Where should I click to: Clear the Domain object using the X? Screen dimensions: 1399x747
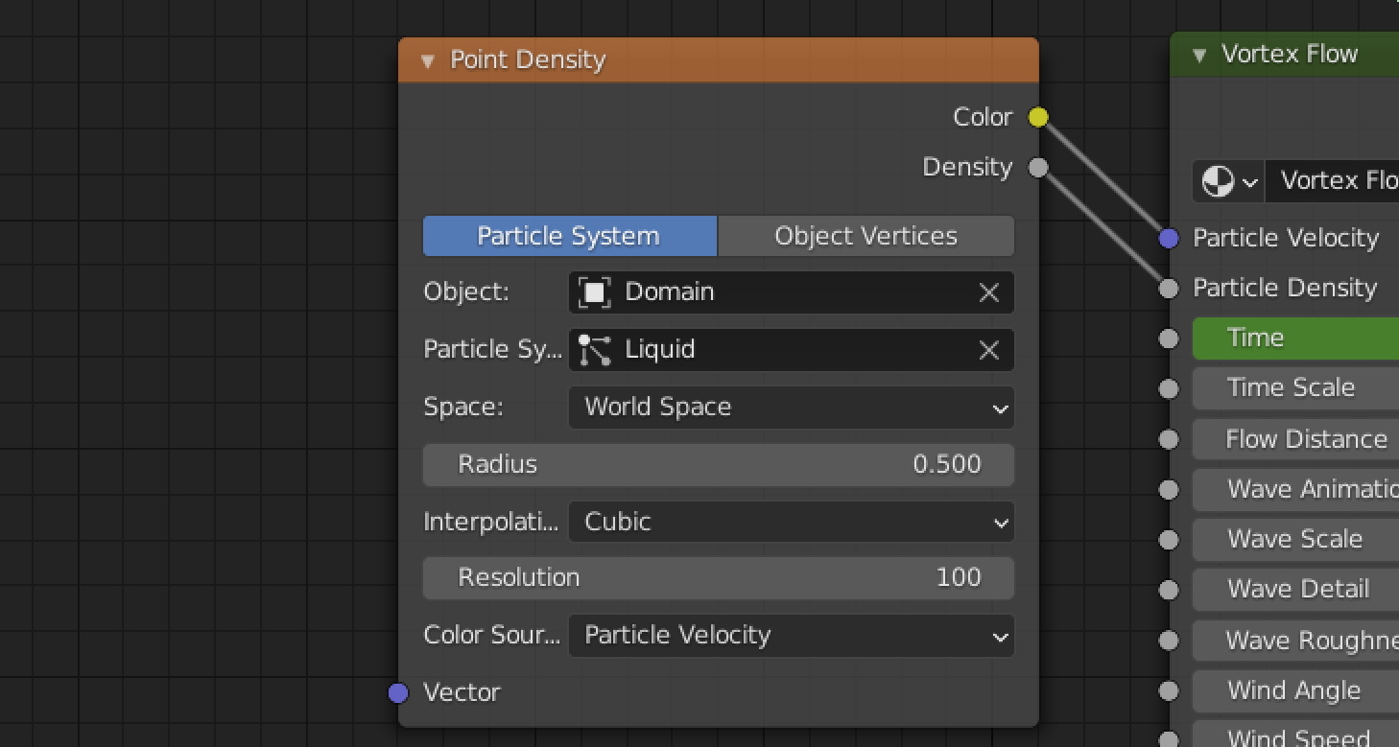click(x=989, y=292)
